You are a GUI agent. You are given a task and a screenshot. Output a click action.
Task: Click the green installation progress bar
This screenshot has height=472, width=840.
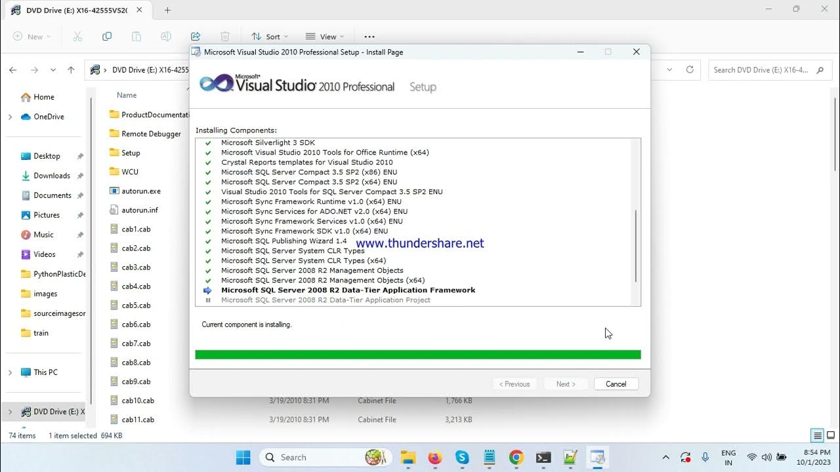pyautogui.click(x=418, y=355)
